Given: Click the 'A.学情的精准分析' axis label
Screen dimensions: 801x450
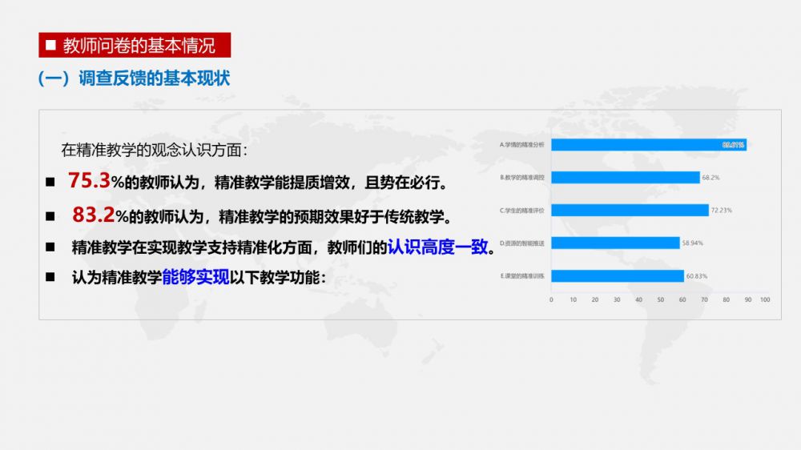Looking at the screenshot, I should click(x=521, y=145).
